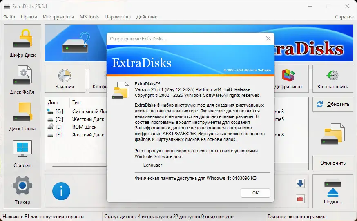This screenshot has width=357, height=221.
Task: Select the [E:] ROM disk row
Action: pos(76,127)
